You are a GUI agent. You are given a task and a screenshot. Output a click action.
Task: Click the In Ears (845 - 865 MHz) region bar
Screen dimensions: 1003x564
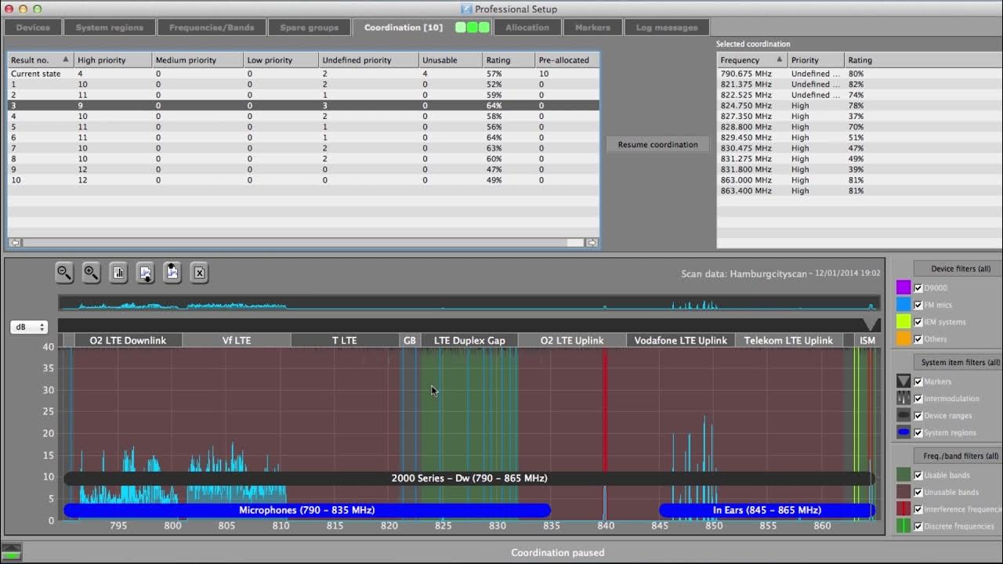pos(767,510)
